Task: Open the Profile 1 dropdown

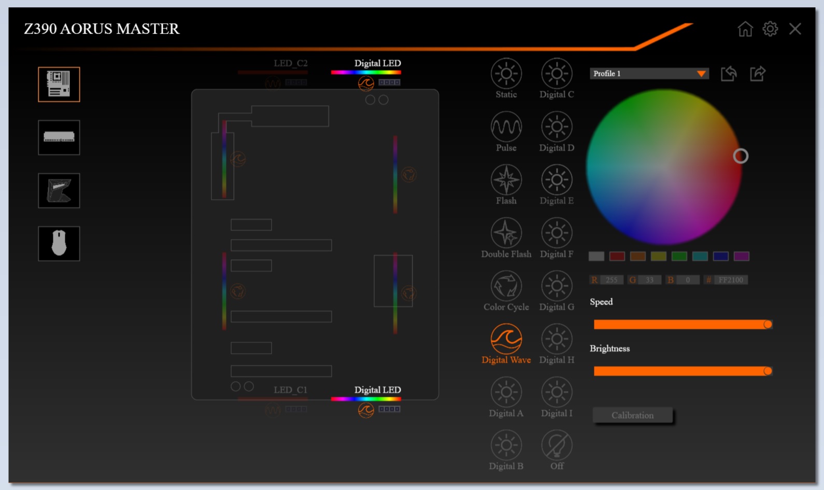Action: pyautogui.click(x=649, y=74)
